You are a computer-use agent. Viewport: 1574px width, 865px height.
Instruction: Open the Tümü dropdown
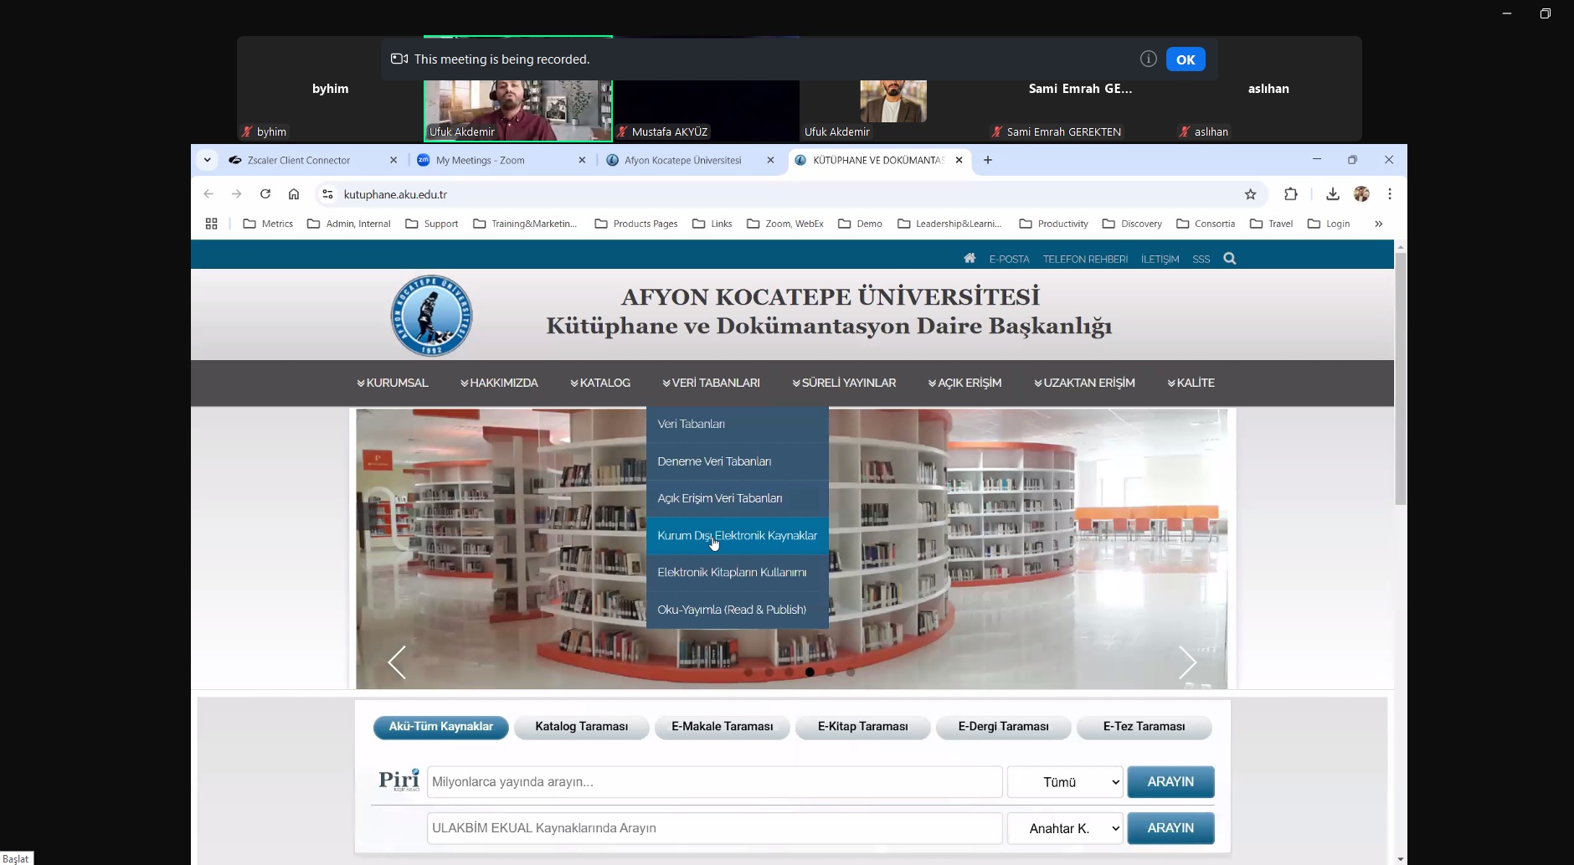pos(1065,782)
